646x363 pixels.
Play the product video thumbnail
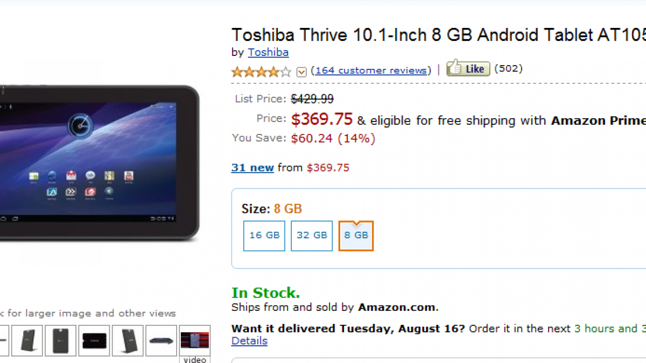194,340
